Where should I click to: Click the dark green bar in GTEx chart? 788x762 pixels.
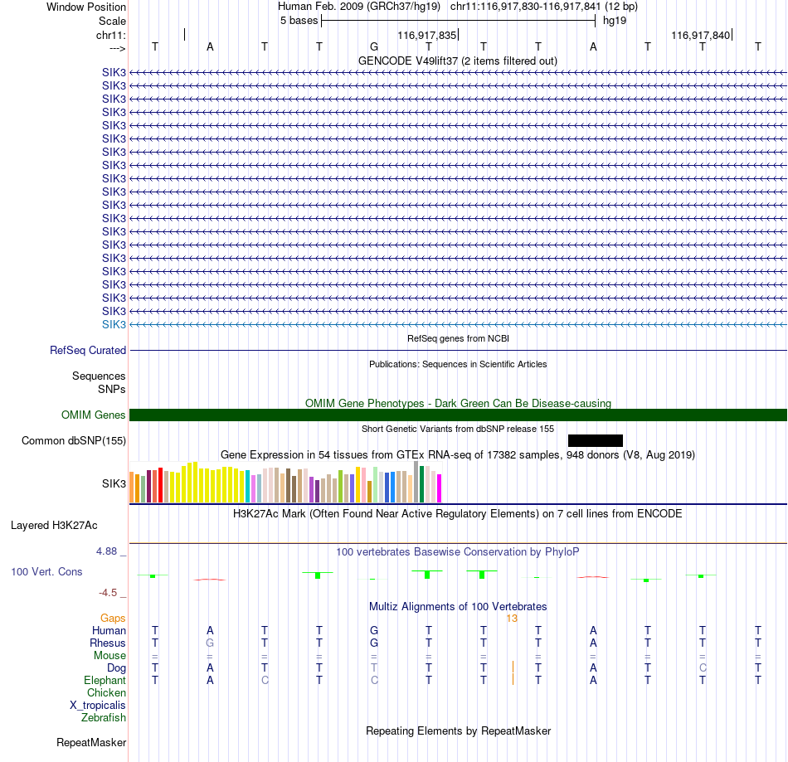click(421, 484)
